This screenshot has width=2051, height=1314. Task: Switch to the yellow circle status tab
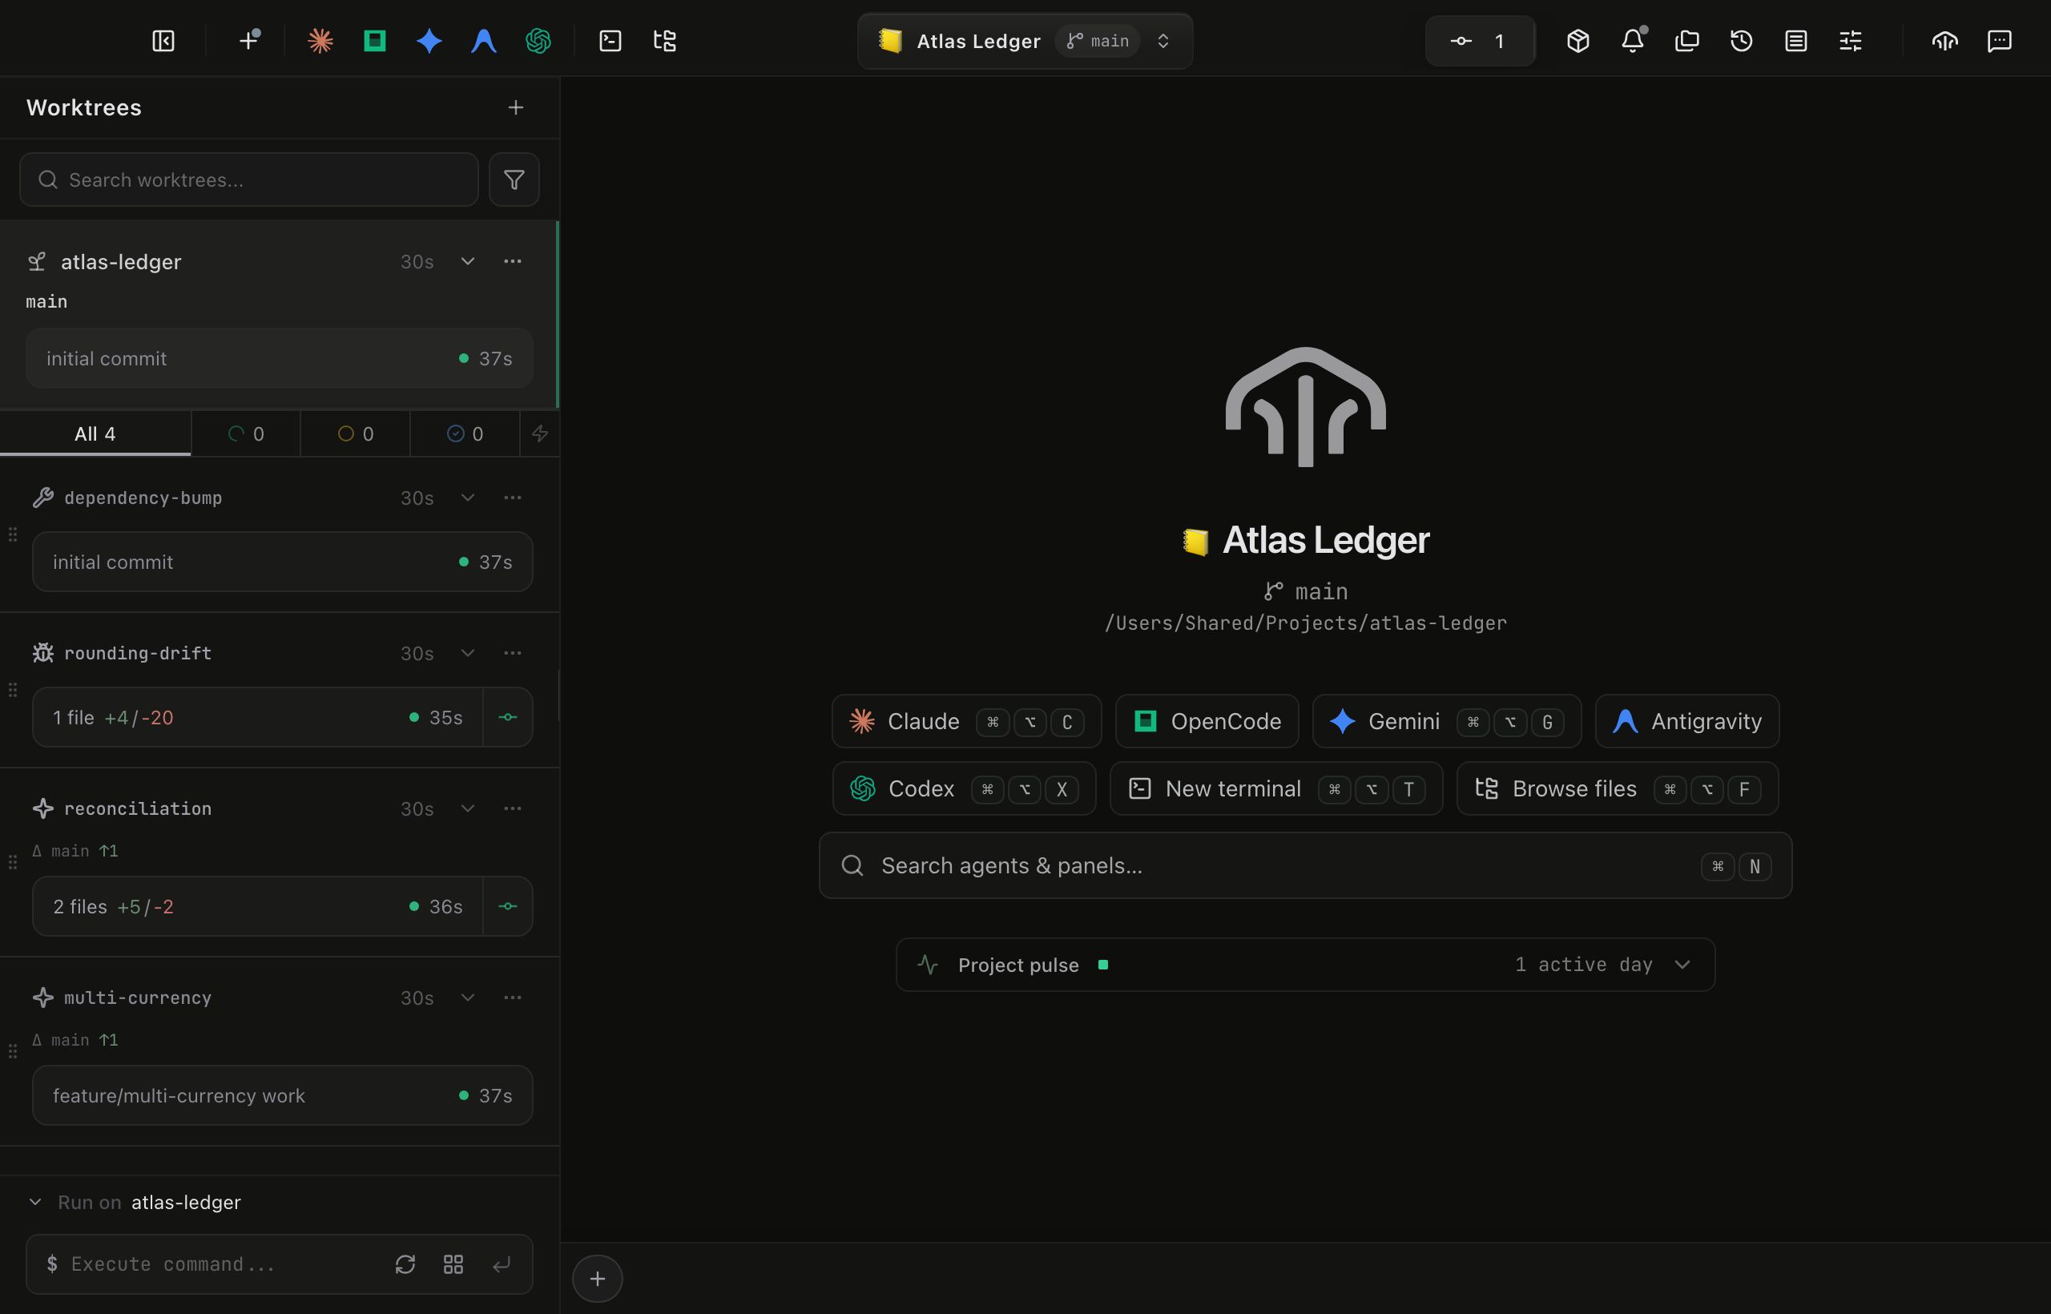(355, 433)
